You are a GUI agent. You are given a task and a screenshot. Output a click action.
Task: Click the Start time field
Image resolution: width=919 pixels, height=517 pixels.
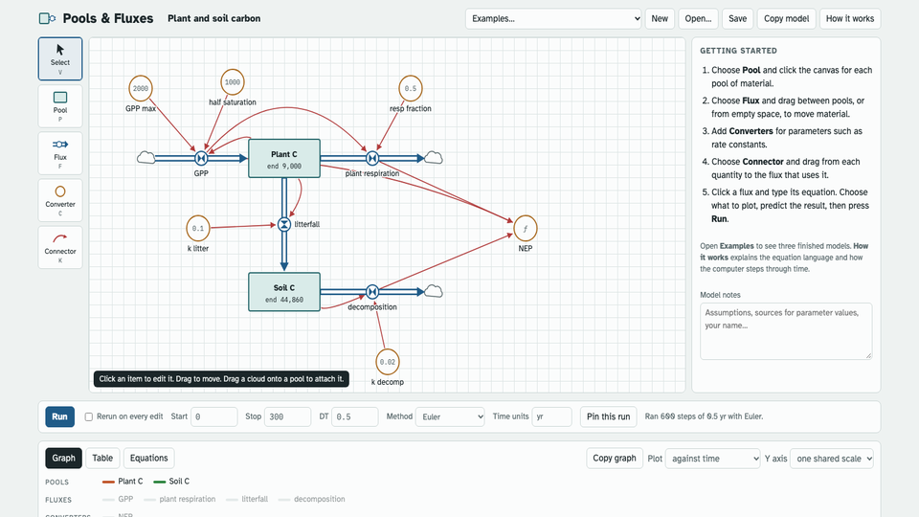[213, 416]
